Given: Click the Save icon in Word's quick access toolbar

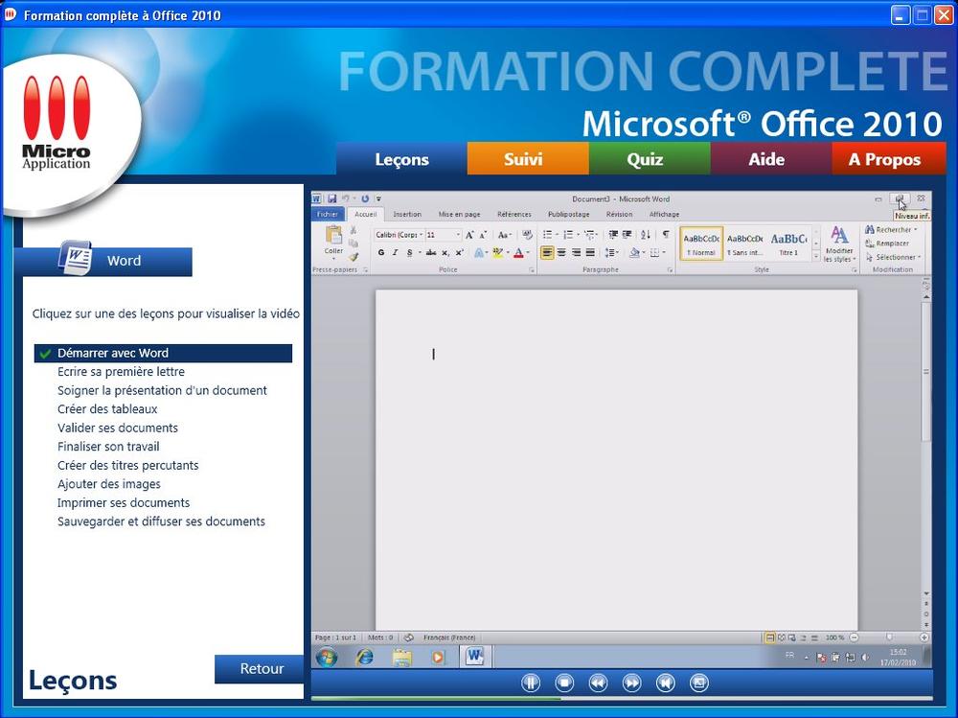Looking at the screenshot, I should click(331, 198).
